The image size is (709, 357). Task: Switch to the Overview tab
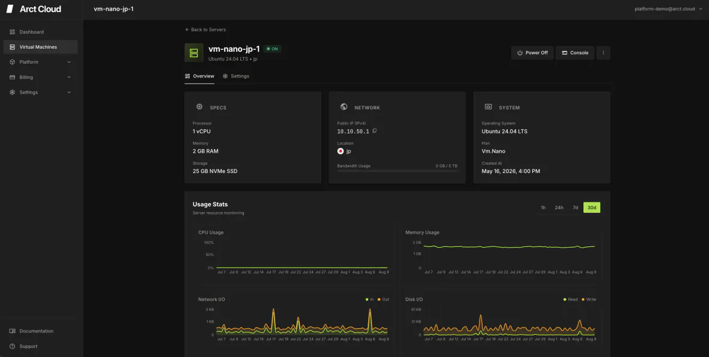[199, 76]
